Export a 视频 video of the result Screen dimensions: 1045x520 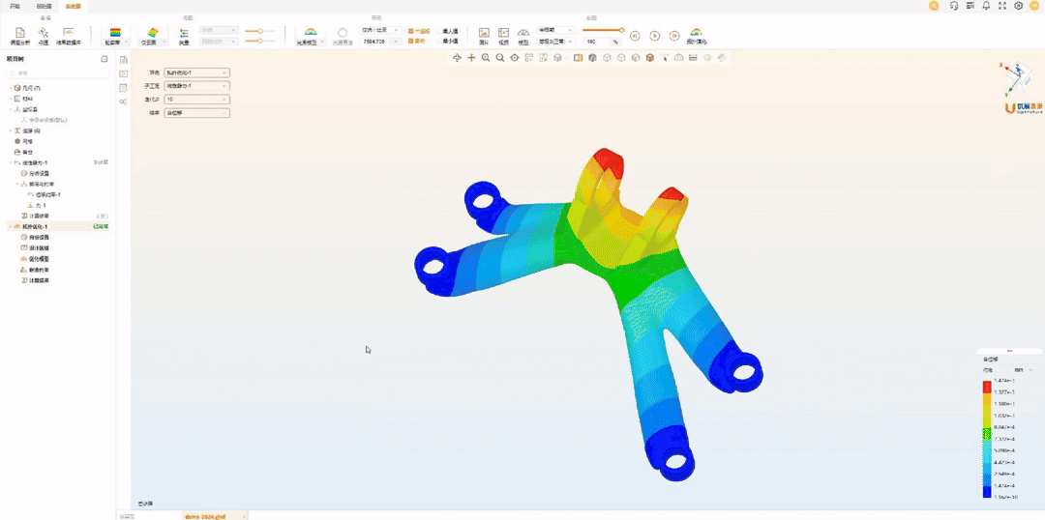point(504,36)
